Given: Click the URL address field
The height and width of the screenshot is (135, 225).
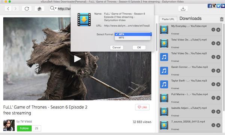Looking at the screenshot, I should (64, 9).
